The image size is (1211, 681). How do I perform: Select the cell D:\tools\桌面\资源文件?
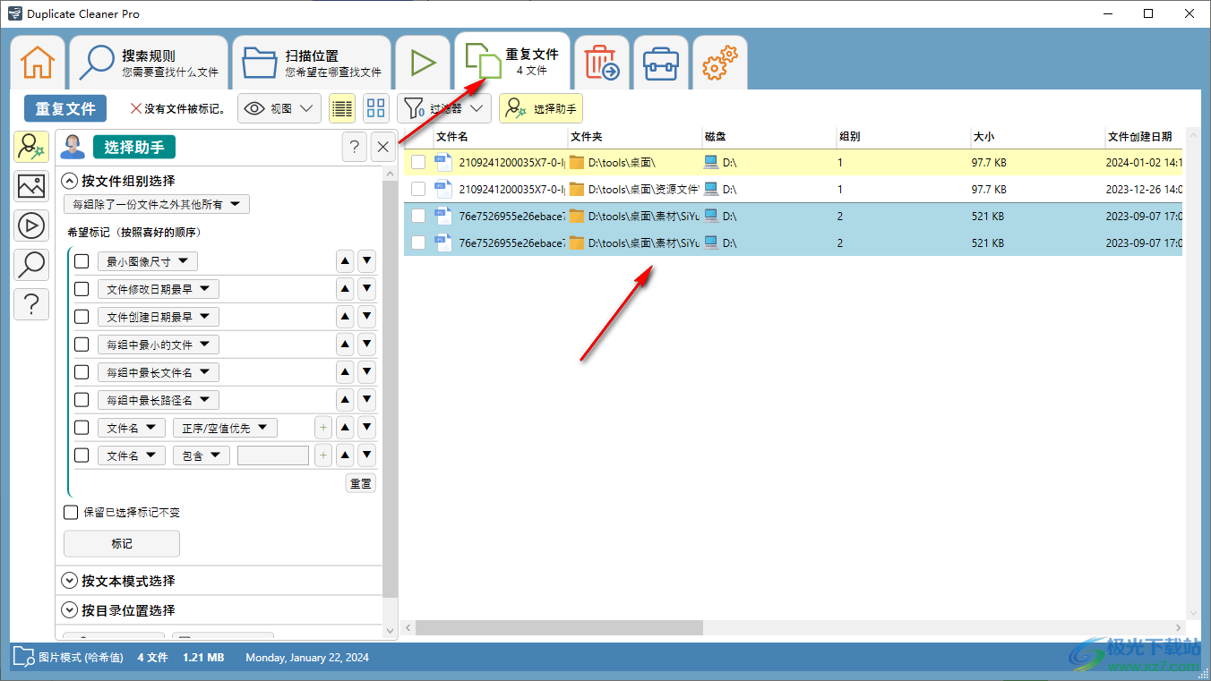635,189
